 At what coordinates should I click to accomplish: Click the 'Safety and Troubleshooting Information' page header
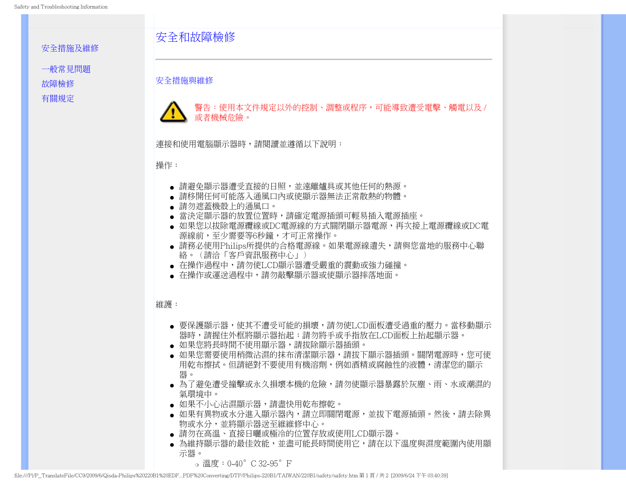point(61,7)
